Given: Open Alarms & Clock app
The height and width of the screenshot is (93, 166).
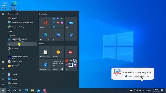Looking at the screenshot, I should pyautogui.click(x=22, y=61).
